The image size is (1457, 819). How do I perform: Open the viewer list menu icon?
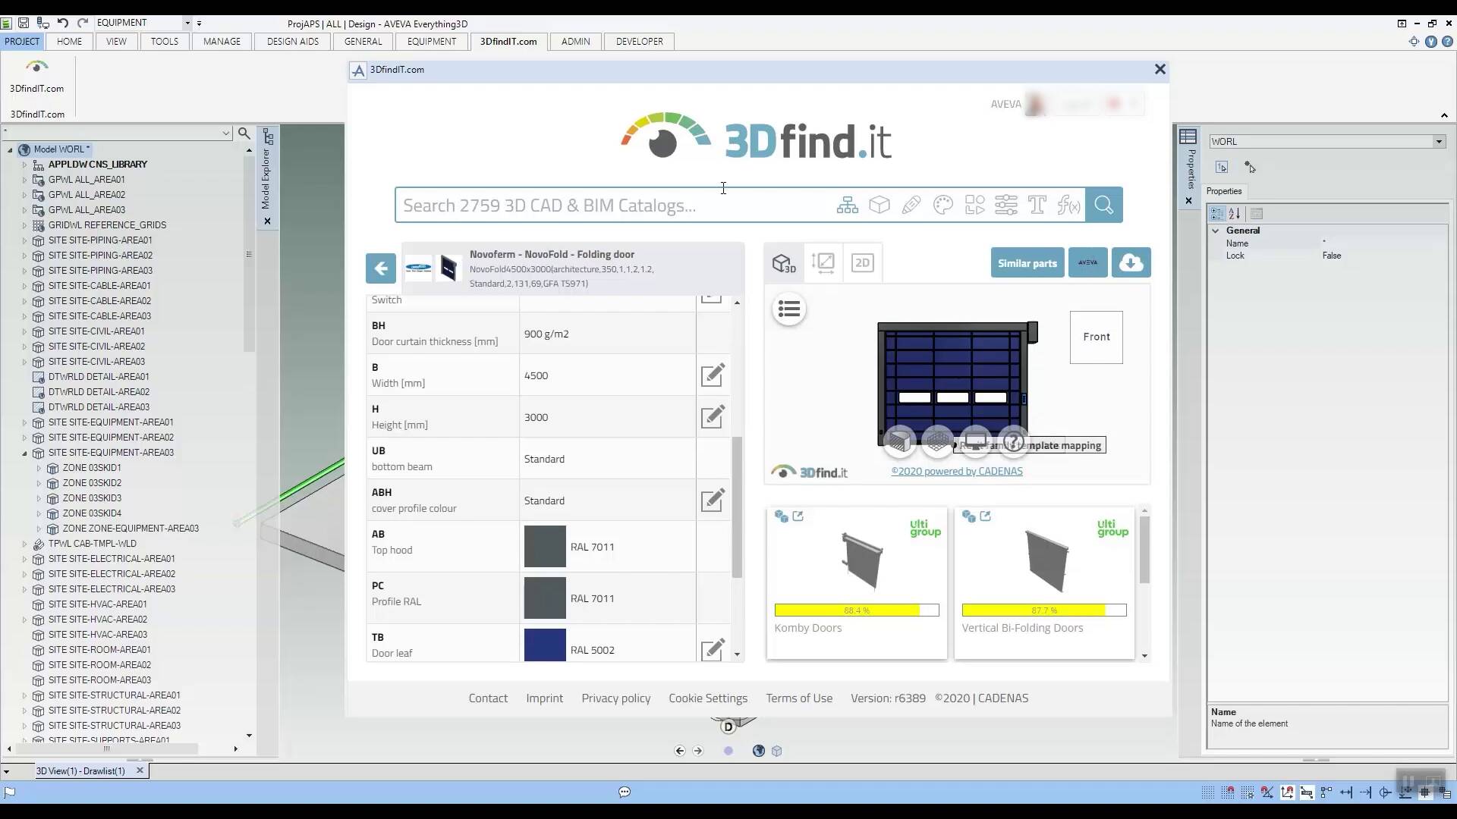[789, 309]
